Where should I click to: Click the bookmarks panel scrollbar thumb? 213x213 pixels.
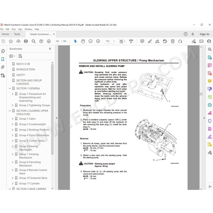[x=52, y=109]
